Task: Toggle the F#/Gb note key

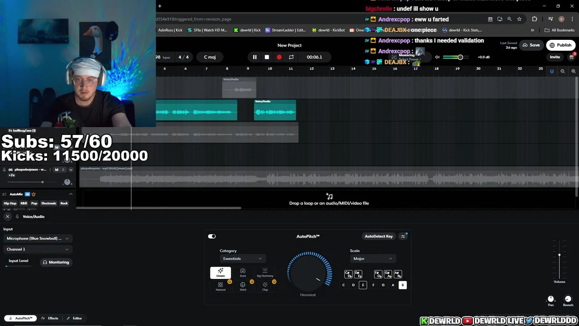Action: pos(378,274)
